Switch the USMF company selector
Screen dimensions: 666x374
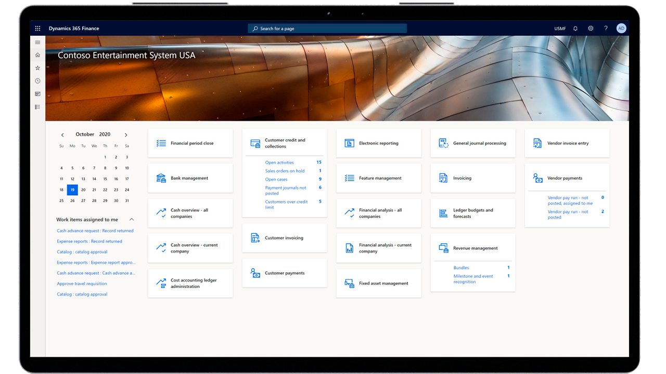tap(560, 29)
